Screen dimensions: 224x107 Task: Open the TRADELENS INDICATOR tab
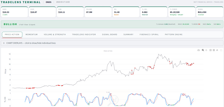[x=84, y=35]
